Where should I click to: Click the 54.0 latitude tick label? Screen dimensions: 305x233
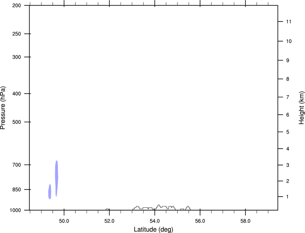click(155, 221)
